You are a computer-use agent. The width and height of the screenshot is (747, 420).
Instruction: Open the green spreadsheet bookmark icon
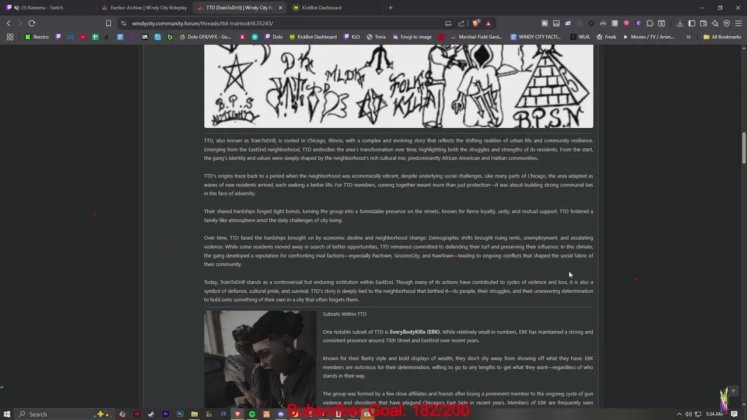[x=95, y=37]
